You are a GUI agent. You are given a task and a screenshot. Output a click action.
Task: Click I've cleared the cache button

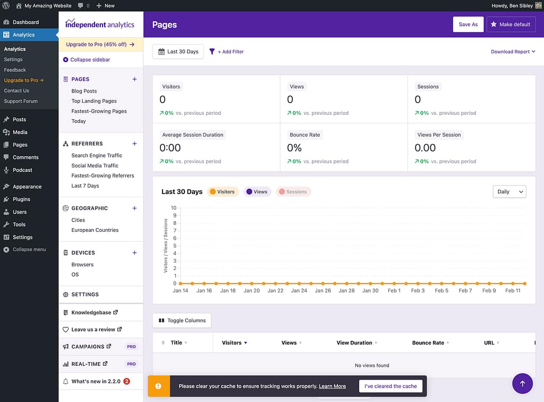tap(390, 386)
